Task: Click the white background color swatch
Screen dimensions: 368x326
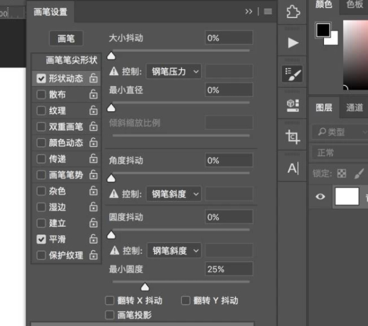Action: 333,40
